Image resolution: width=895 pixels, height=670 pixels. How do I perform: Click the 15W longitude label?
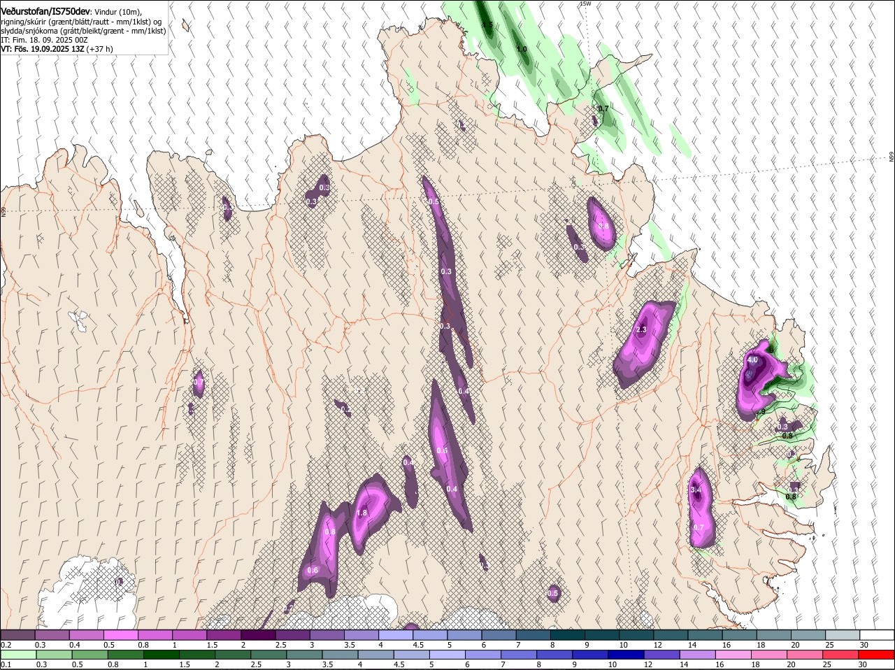(585, 3)
